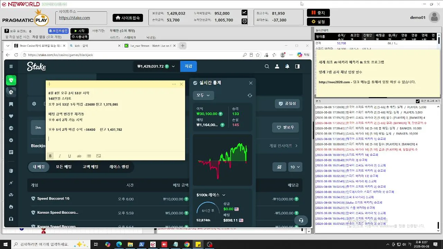Click green casino shield sidebar icon

[11, 80]
